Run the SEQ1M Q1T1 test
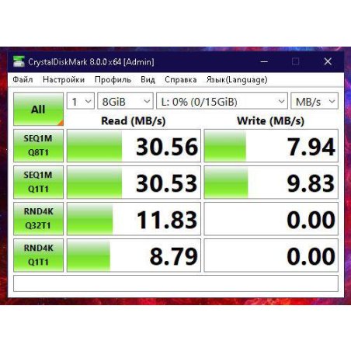The image size is (351, 351). (x=38, y=182)
